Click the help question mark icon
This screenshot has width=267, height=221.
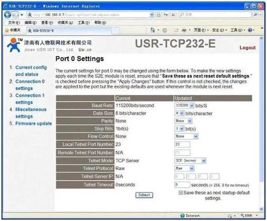[x=249, y=30]
